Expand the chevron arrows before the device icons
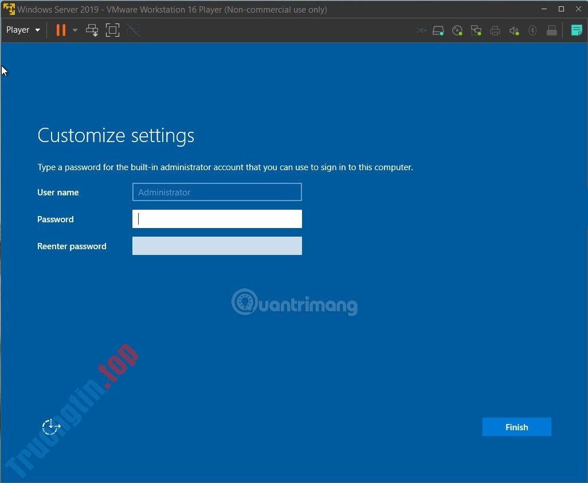 pos(421,30)
